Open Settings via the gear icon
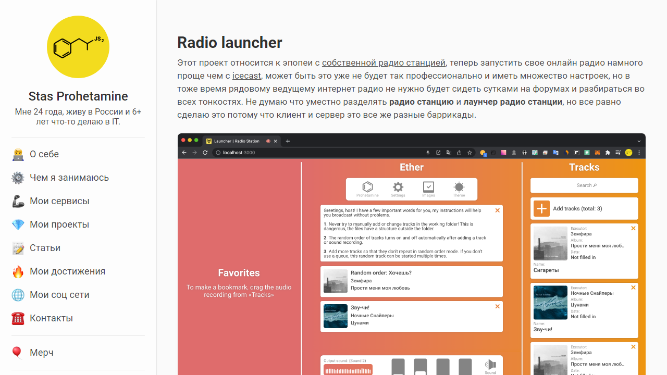The width and height of the screenshot is (667, 375). pyautogui.click(x=398, y=187)
